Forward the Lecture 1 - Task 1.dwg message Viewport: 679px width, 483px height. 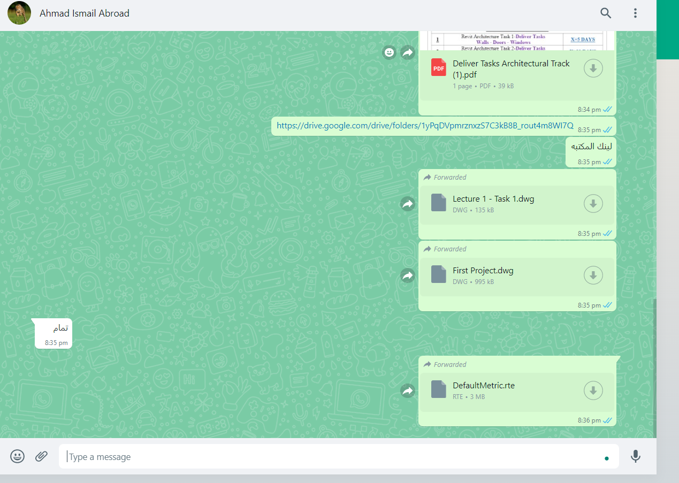(408, 204)
